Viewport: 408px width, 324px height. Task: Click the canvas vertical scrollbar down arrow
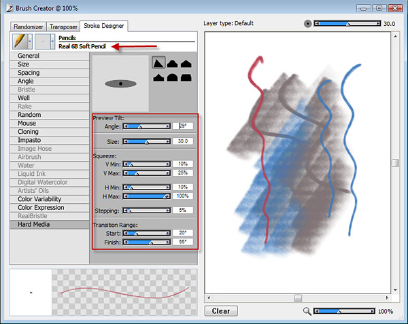coord(396,290)
